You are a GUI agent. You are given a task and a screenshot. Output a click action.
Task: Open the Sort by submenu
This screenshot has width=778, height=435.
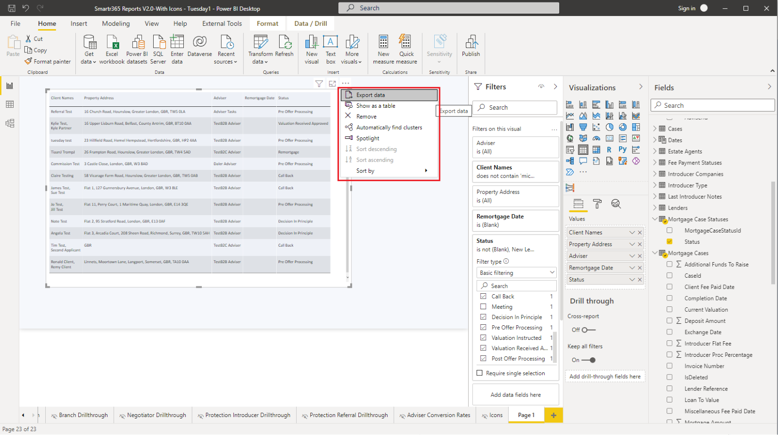389,170
